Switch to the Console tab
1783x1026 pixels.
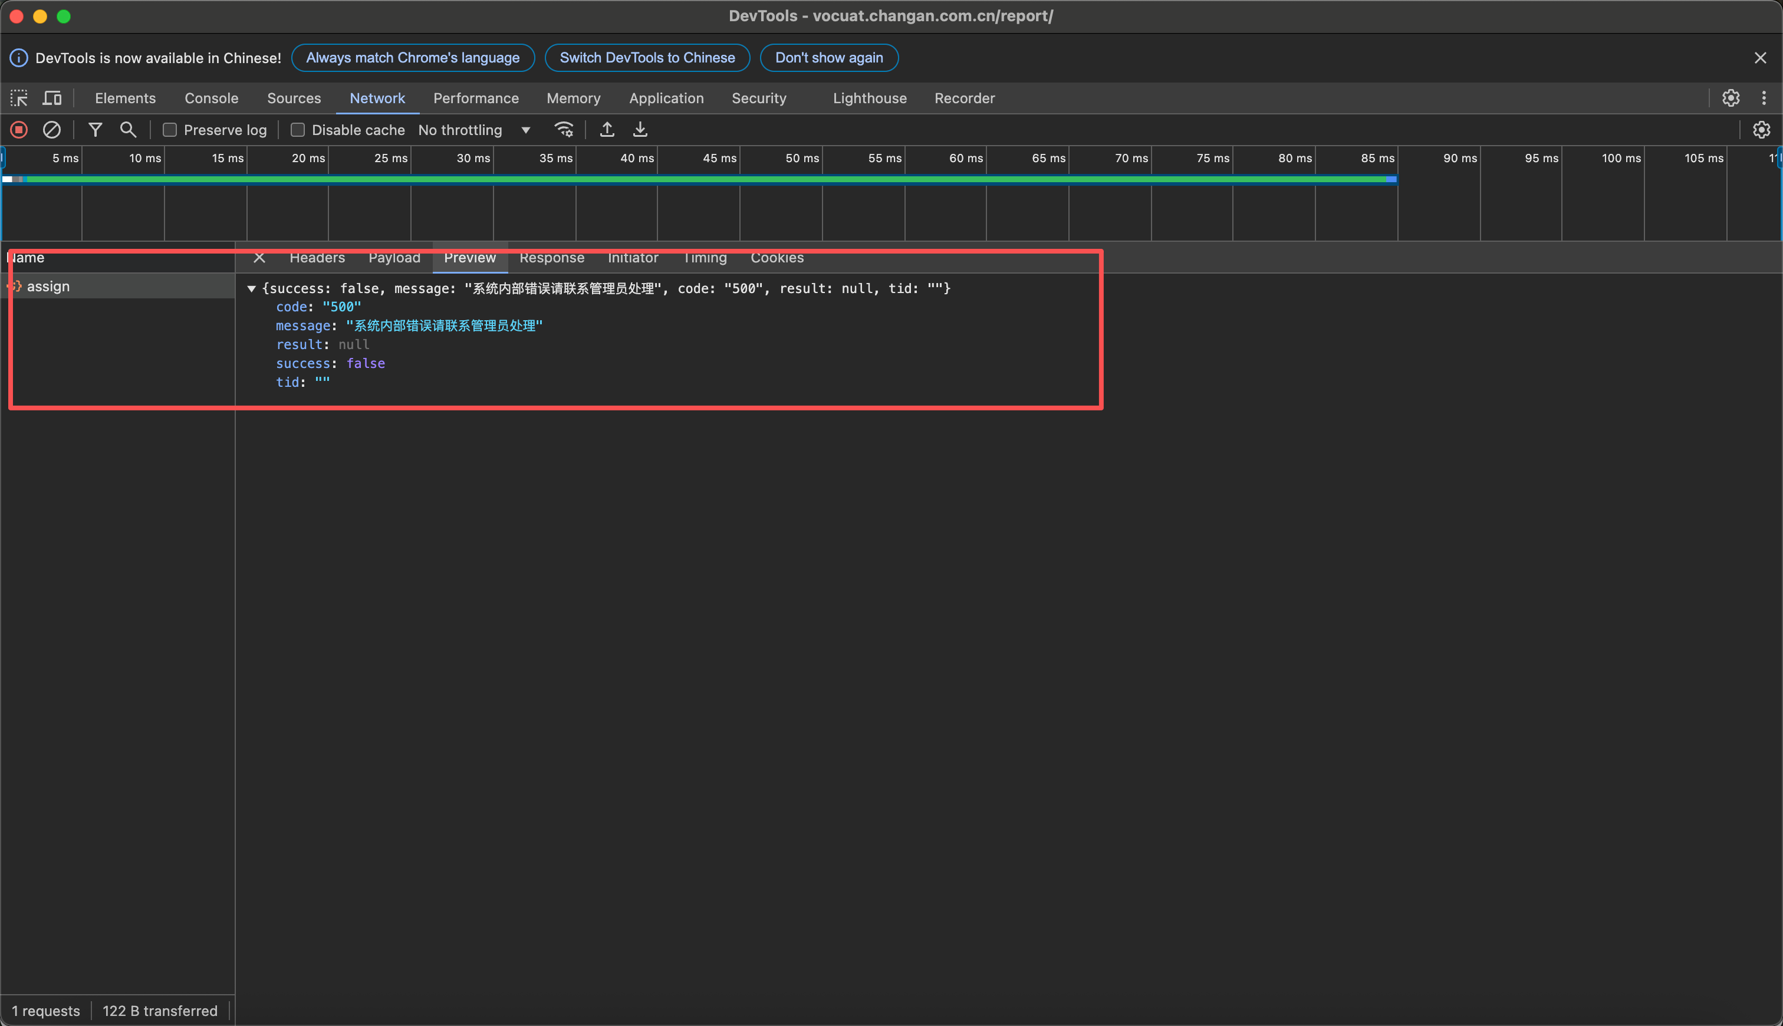pos(211,98)
